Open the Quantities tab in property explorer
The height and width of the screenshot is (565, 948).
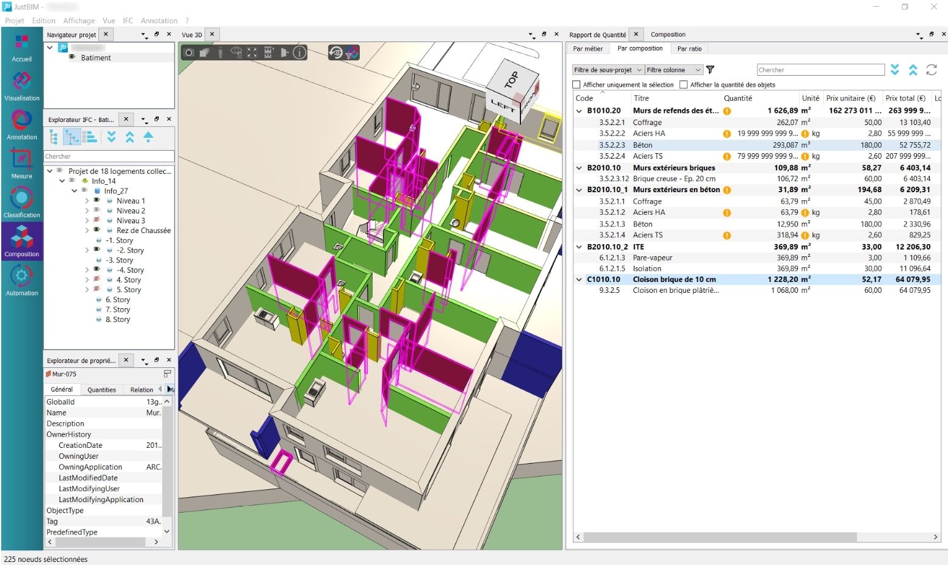[x=101, y=390]
